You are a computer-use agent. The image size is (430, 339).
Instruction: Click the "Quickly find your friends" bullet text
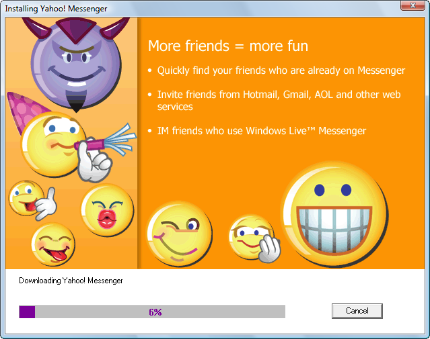tap(281, 70)
